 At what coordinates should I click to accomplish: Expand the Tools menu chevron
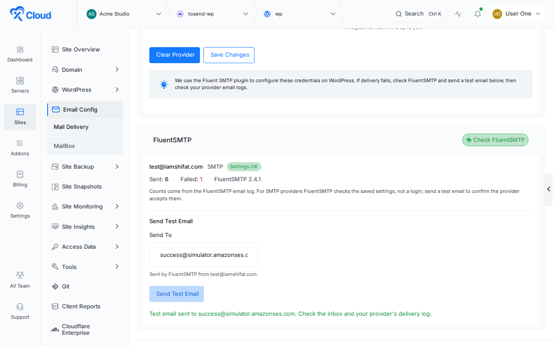(117, 266)
